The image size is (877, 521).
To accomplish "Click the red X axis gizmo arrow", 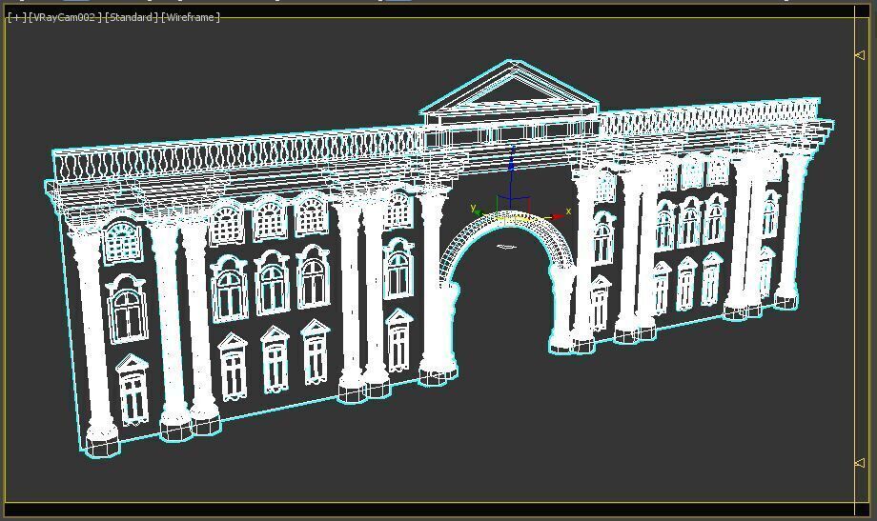I will click(557, 216).
